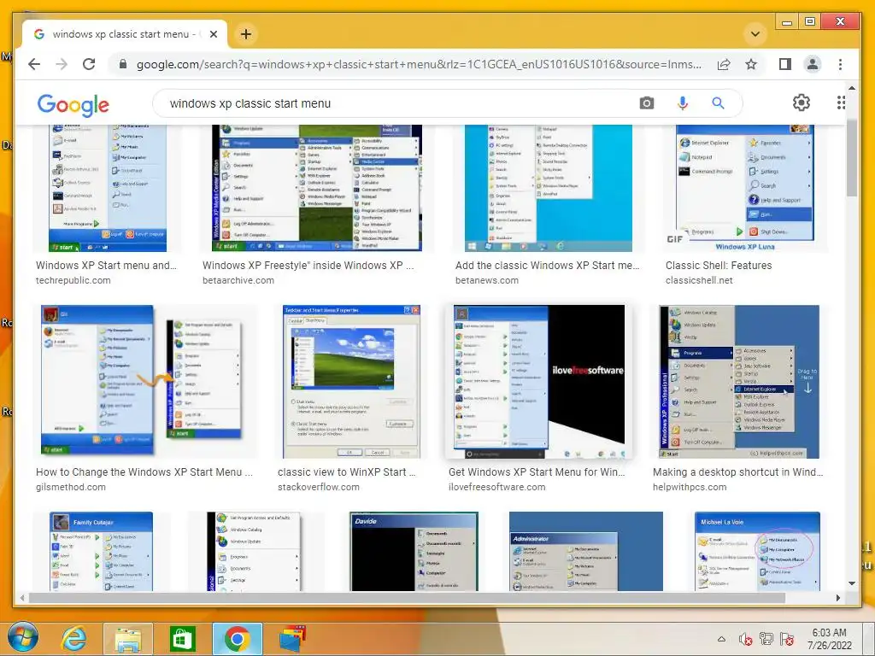This screenshot has width=875, height=656.
Task: Open the helpwithpcs.com desktop shortcut thumbnail
Action: tap(739, 382)
